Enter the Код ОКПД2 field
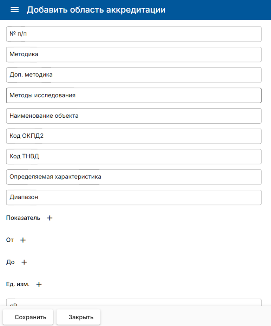Viewport: 271px width, 326px height. (x=133, y=136)
